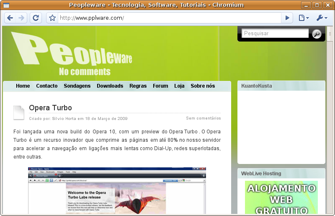
Task: Open the page menu dropdown
Action: [304, 18]
